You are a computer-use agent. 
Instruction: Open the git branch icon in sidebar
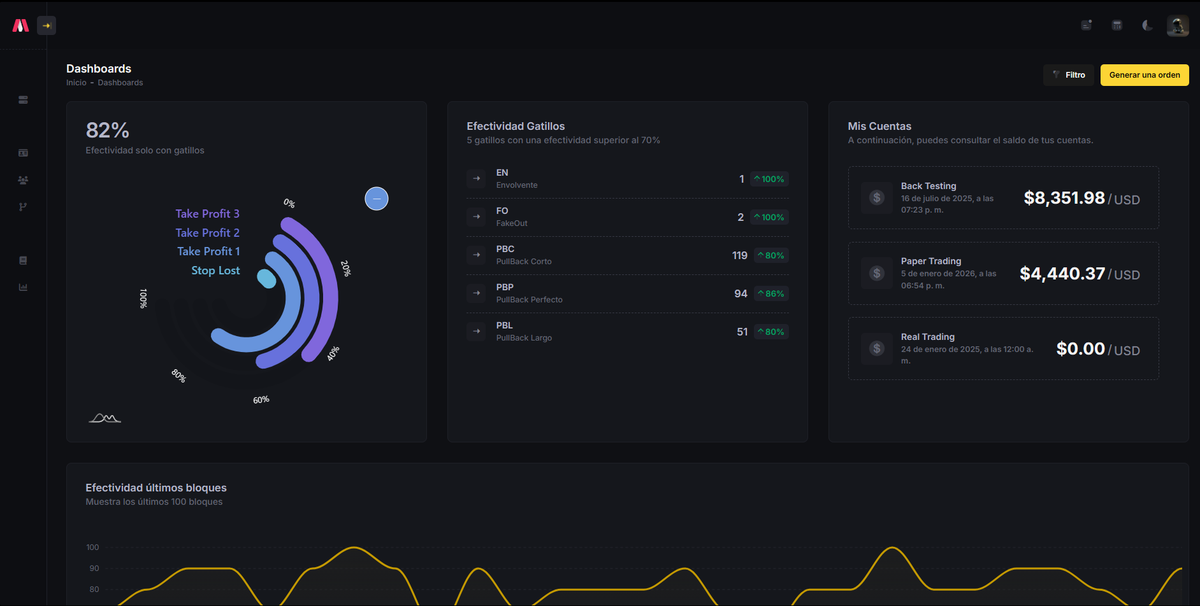coord(23,207)
